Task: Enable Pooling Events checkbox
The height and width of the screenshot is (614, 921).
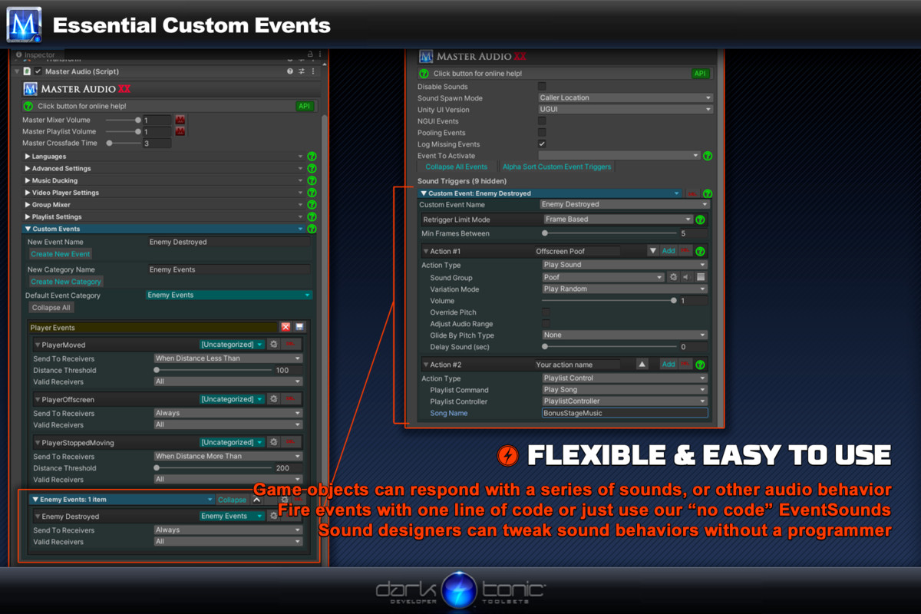Action: coord(543,133)
